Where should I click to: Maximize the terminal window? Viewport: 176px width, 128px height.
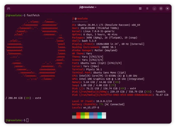(x=161, y=9)
